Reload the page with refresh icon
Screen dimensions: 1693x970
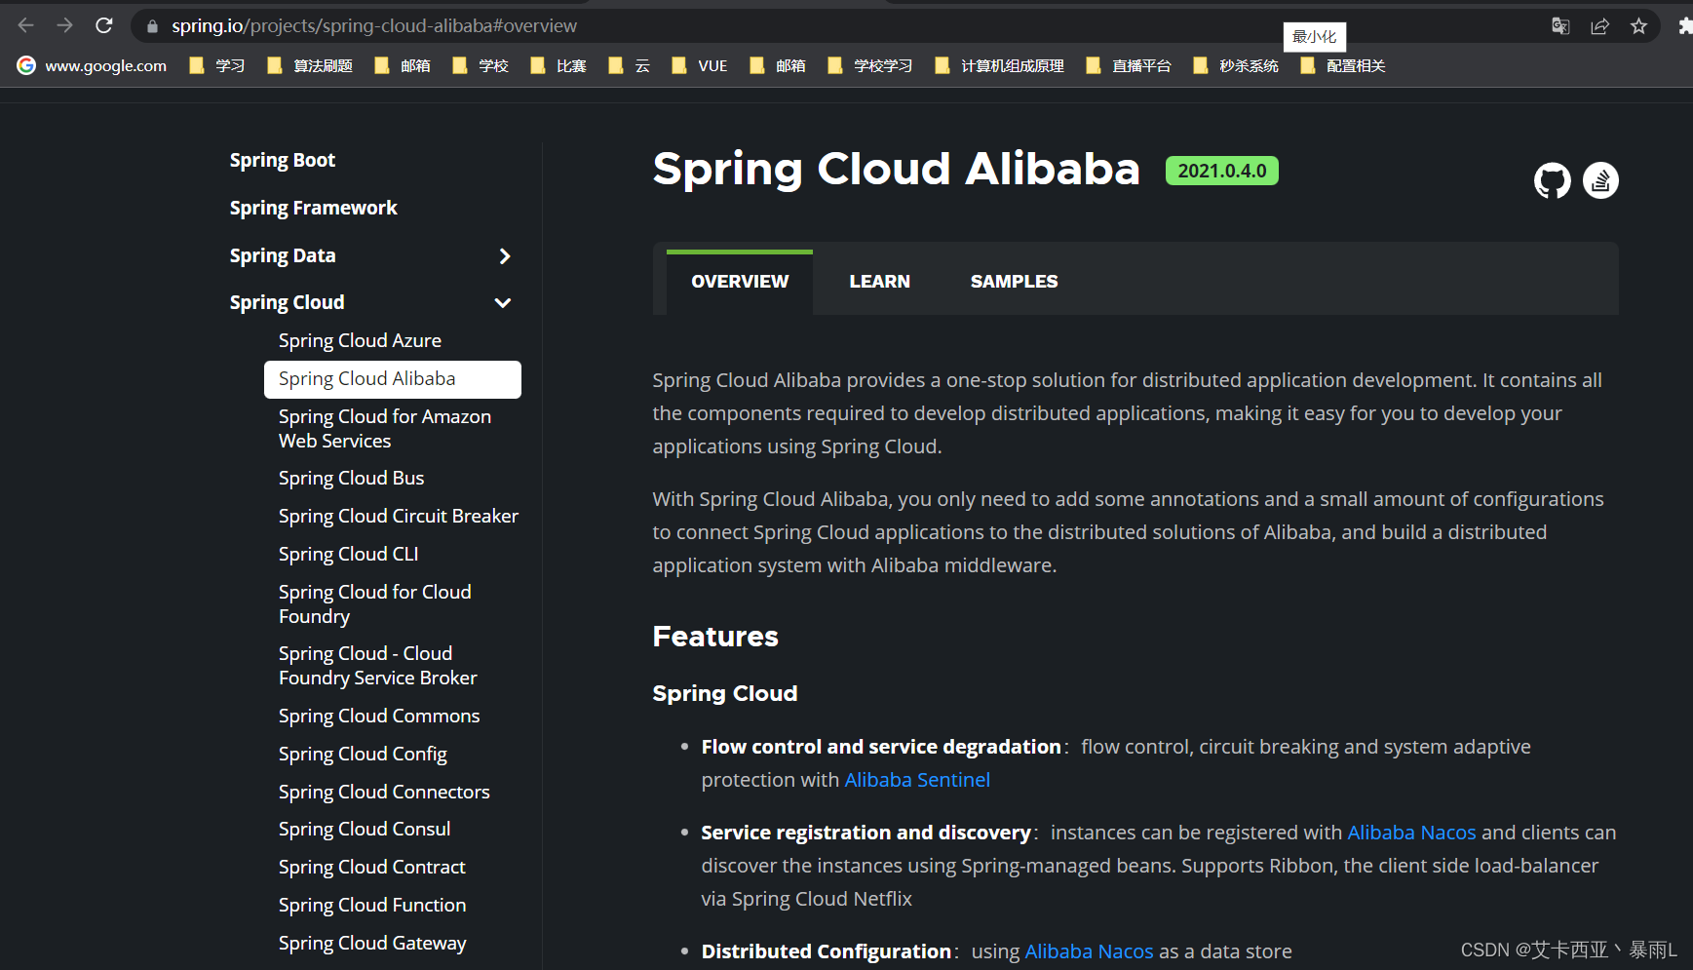[x=104, y=26]
